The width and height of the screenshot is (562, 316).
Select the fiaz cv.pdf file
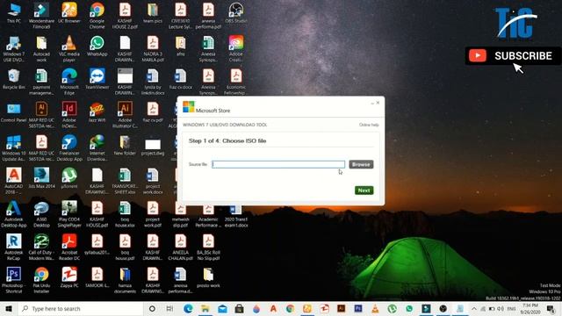(153, 112)
